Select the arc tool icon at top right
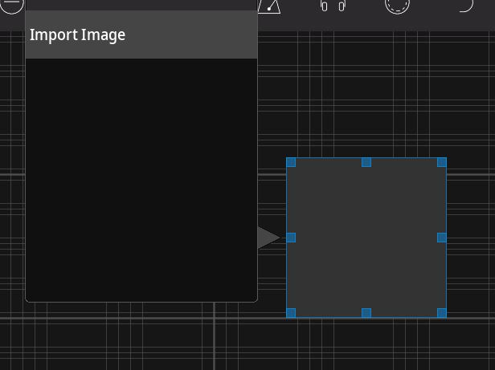The image size is (495, 370). point(465,5)
